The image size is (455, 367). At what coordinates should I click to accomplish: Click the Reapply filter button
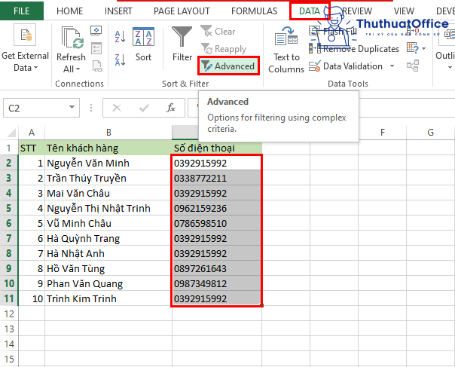click(x=224, y=49)
